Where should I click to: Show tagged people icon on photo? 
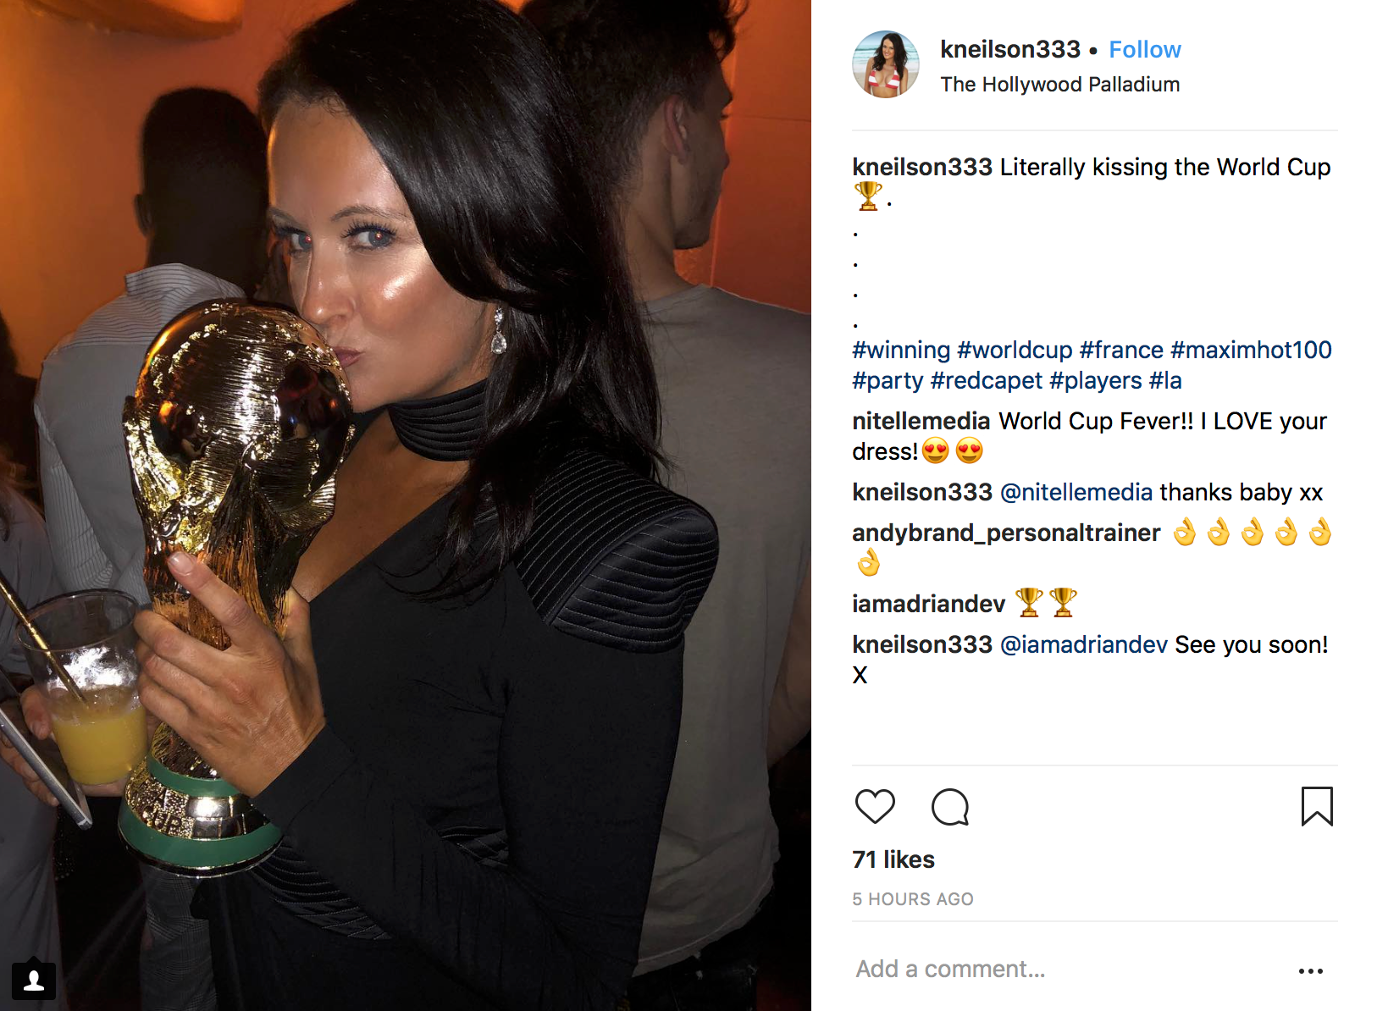34,980
